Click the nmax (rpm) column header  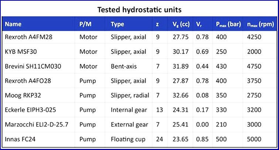(260, 24)
